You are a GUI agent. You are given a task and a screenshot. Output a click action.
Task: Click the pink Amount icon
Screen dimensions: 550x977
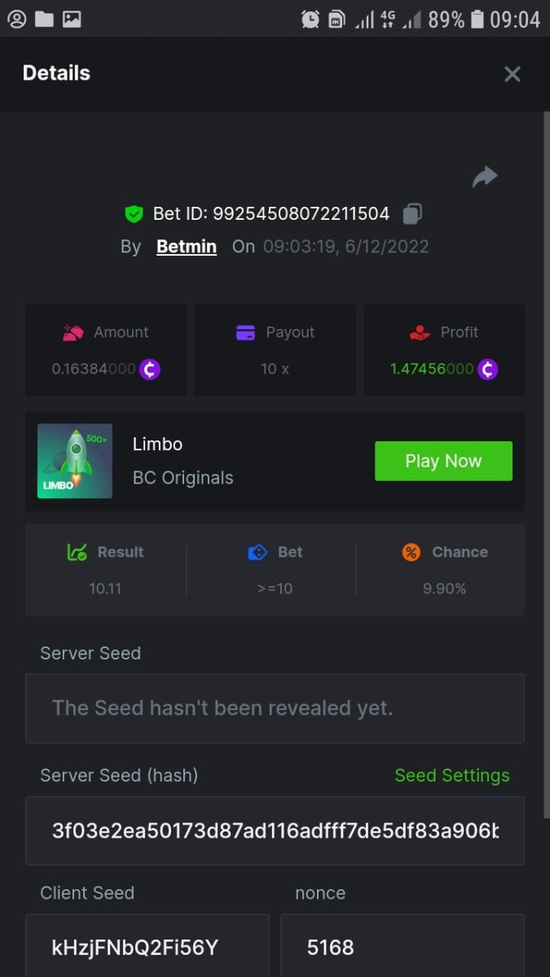[73, 332]
